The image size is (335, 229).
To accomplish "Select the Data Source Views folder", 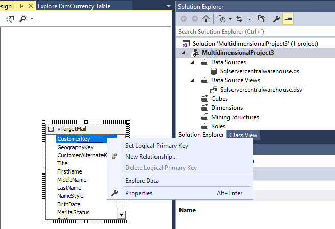I will coord(236,80).
